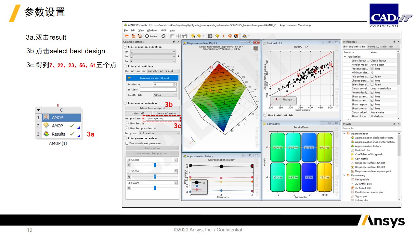Click the view icon in 3D plot corner
Image resolution: width=416 pixels, height=234 pixels.
tap(256, 48)
